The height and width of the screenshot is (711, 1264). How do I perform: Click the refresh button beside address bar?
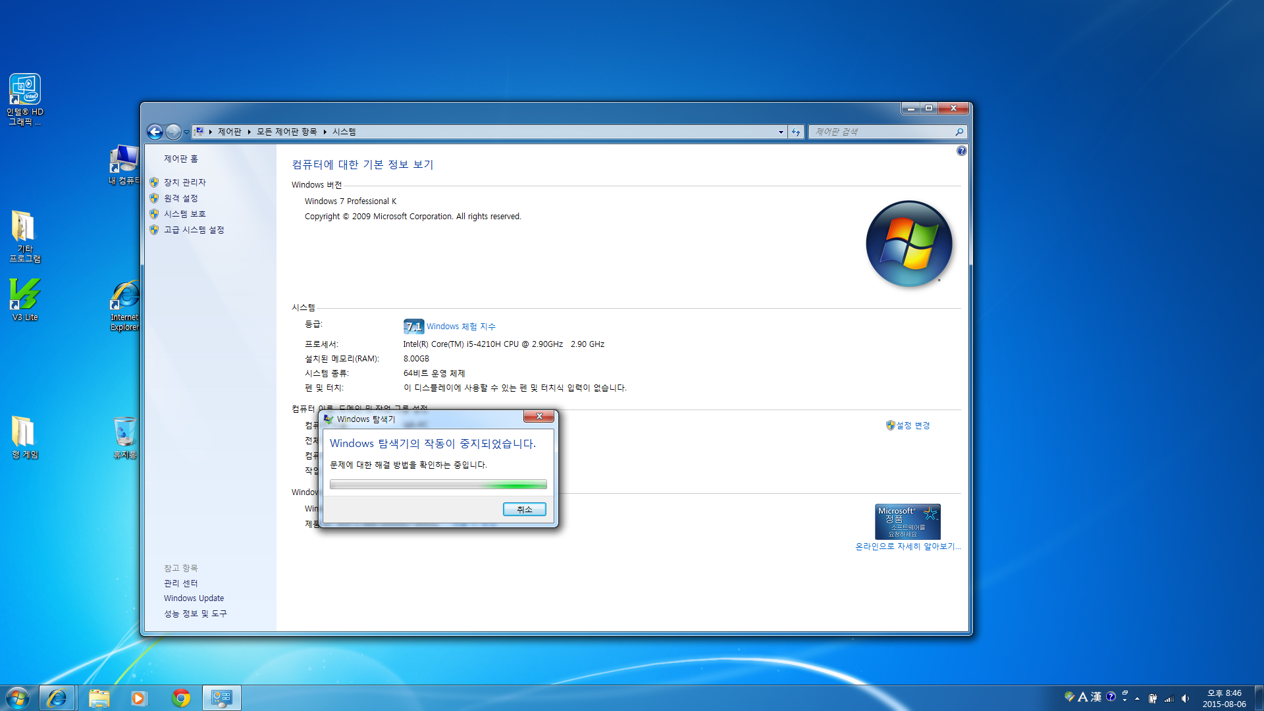point(796,132)
